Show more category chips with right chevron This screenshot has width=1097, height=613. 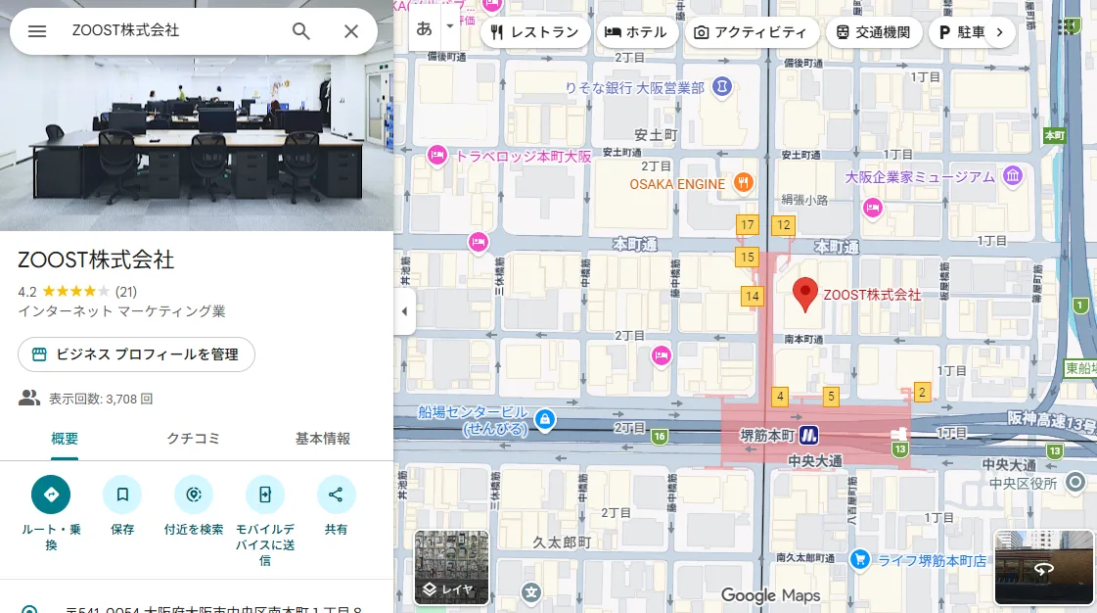coord(1000,32)
